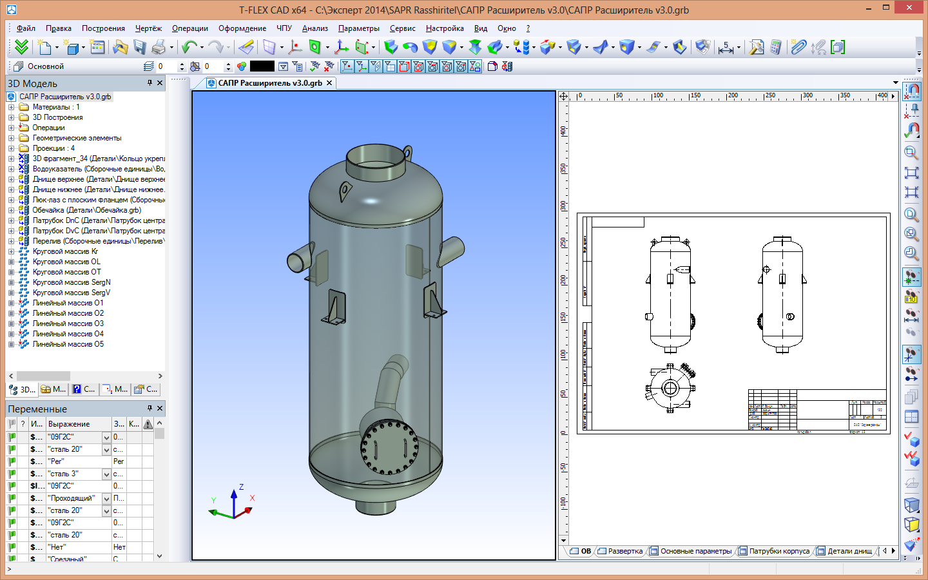Viewport: 928px width, 580px height.
Task: Select the Extrusion operation icon
Action: point(391,47)
